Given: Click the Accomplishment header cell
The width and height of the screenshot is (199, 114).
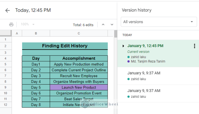Looking at the screenshot, I should tap(79, 58).
